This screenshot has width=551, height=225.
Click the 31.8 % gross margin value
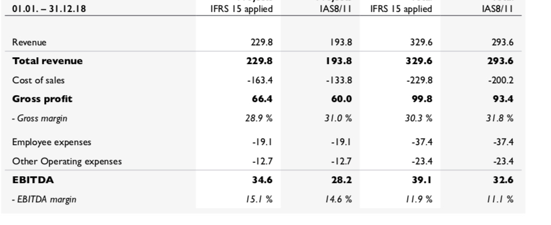tap(499, 118)
